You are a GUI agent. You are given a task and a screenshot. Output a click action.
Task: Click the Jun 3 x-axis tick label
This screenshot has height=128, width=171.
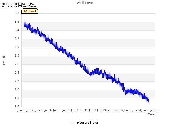click(39, 110)
